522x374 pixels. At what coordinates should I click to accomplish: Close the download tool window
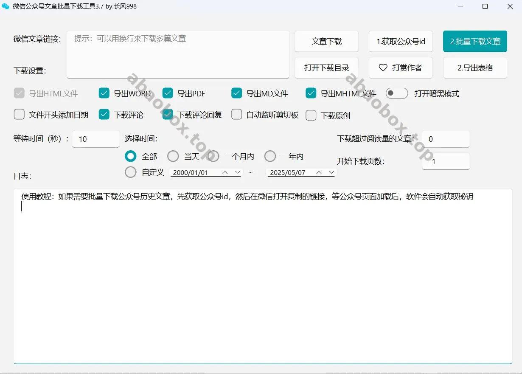pos(510,6)
